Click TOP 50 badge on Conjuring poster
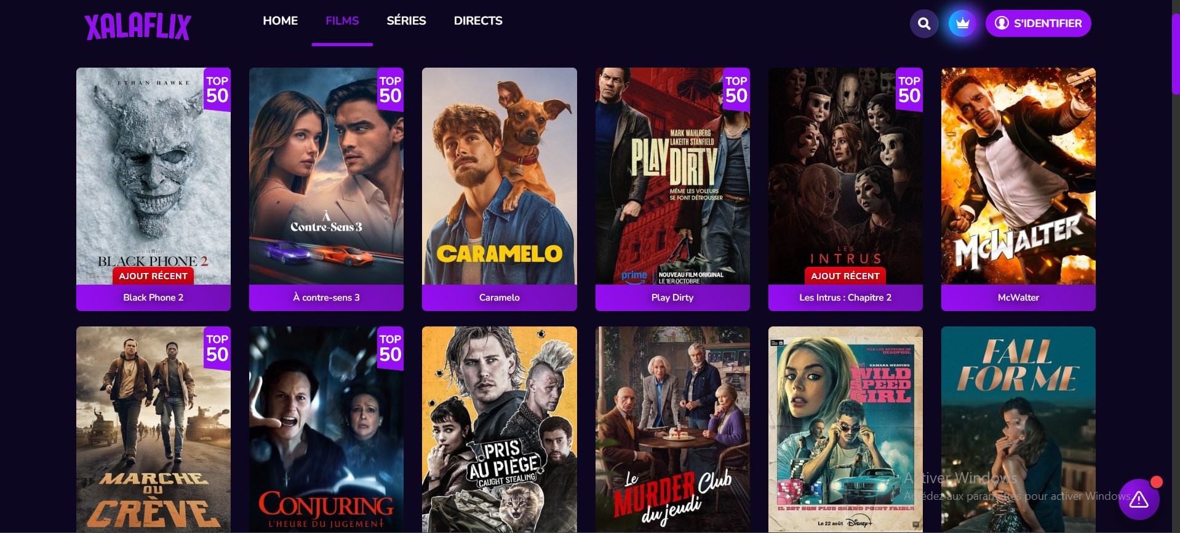Image resolution: width=1180 pixels, height=533 pixels. tap(390, 349)
